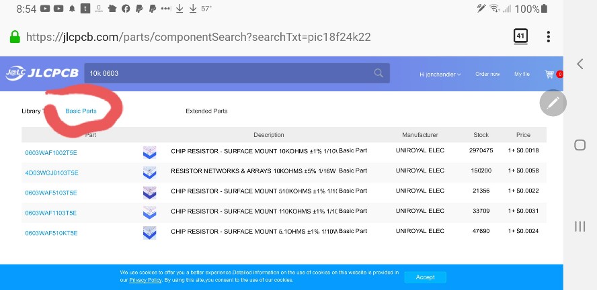The height and width of the screenshot is (290, 597).
Task: Tap first YouTube notification icon in status bar
Action: coord(45,9)
